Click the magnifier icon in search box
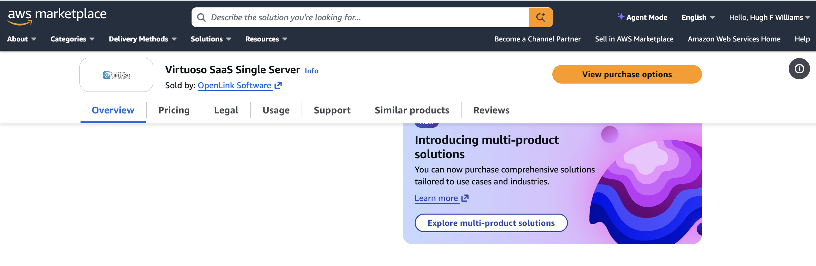 201,17
